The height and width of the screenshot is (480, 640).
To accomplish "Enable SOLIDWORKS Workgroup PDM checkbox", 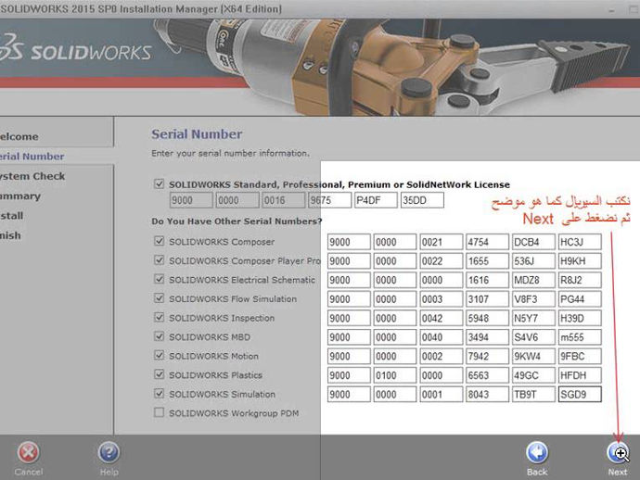I will tap(160, 412).
